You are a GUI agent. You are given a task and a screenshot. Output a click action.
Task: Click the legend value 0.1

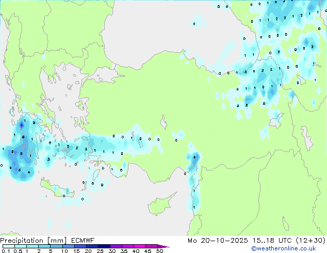(6, 251)
